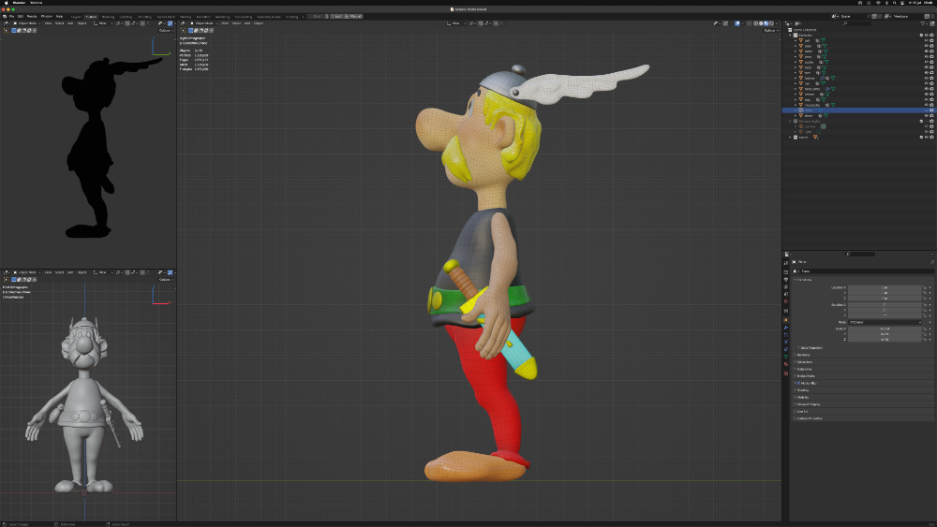The height and width of the screenshot is (527, 937).
Task: Open the Particles properties tab icon
Action: coord(786,335)
